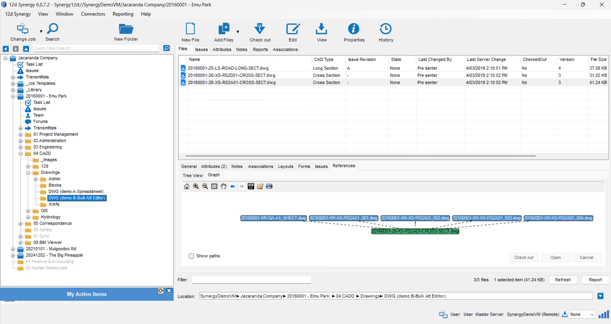
Task: Click the Quick Files Search field
Action: 96,48
